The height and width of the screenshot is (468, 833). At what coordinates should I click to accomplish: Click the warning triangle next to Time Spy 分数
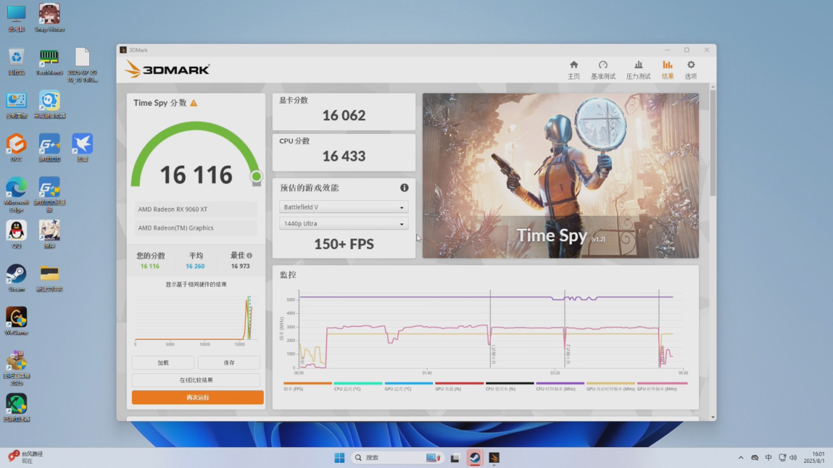click(x=193, y=103)
